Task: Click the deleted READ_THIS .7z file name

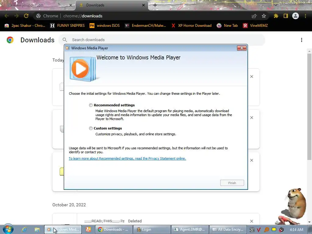Action: [104, 221]
